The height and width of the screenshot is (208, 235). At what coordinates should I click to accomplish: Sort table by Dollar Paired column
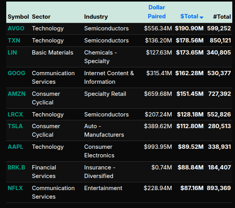[x=157, y=12]
